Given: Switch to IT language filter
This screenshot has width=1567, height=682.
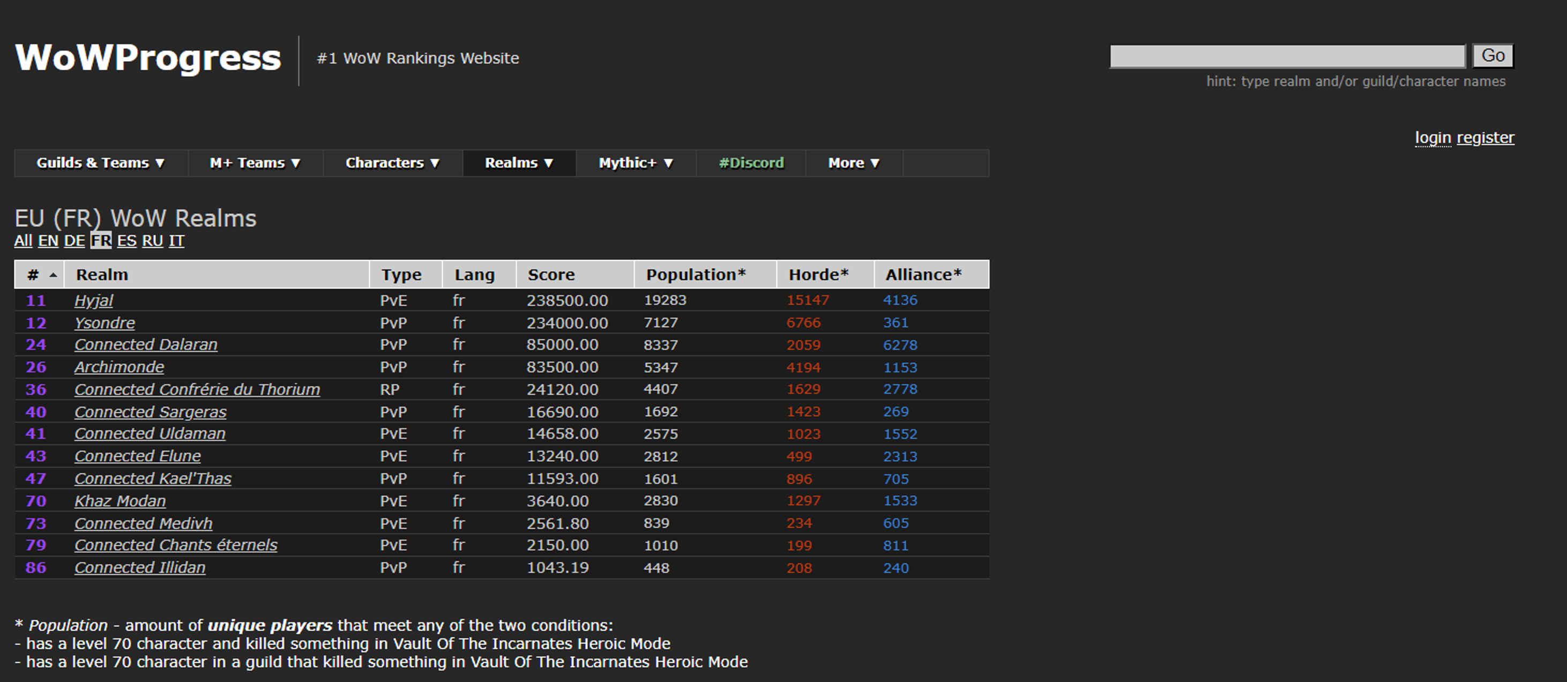Looking at the screenshot, I should 176,241.
